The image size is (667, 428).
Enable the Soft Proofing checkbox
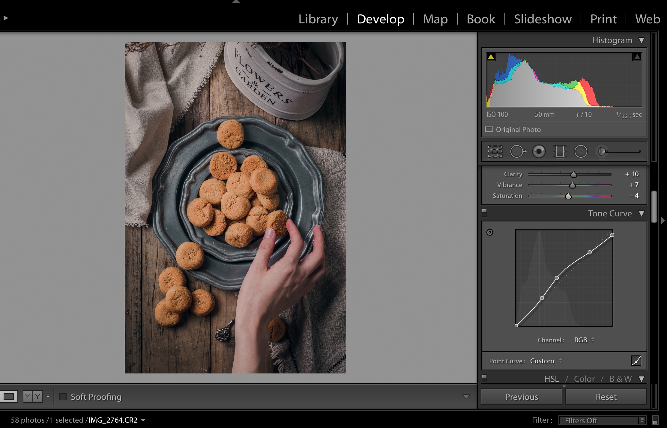(x=63, y=397)
